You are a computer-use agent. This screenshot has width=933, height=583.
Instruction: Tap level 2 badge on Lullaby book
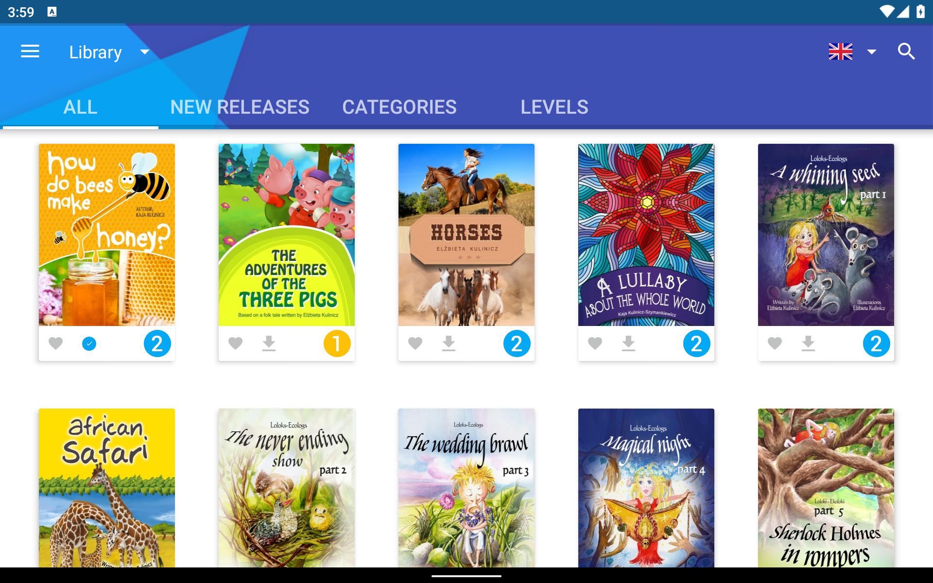click(x=696, y=343)
